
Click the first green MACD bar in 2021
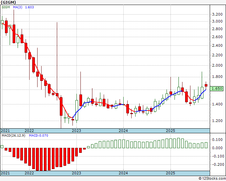pyautogui.click(x=2, y=147)
